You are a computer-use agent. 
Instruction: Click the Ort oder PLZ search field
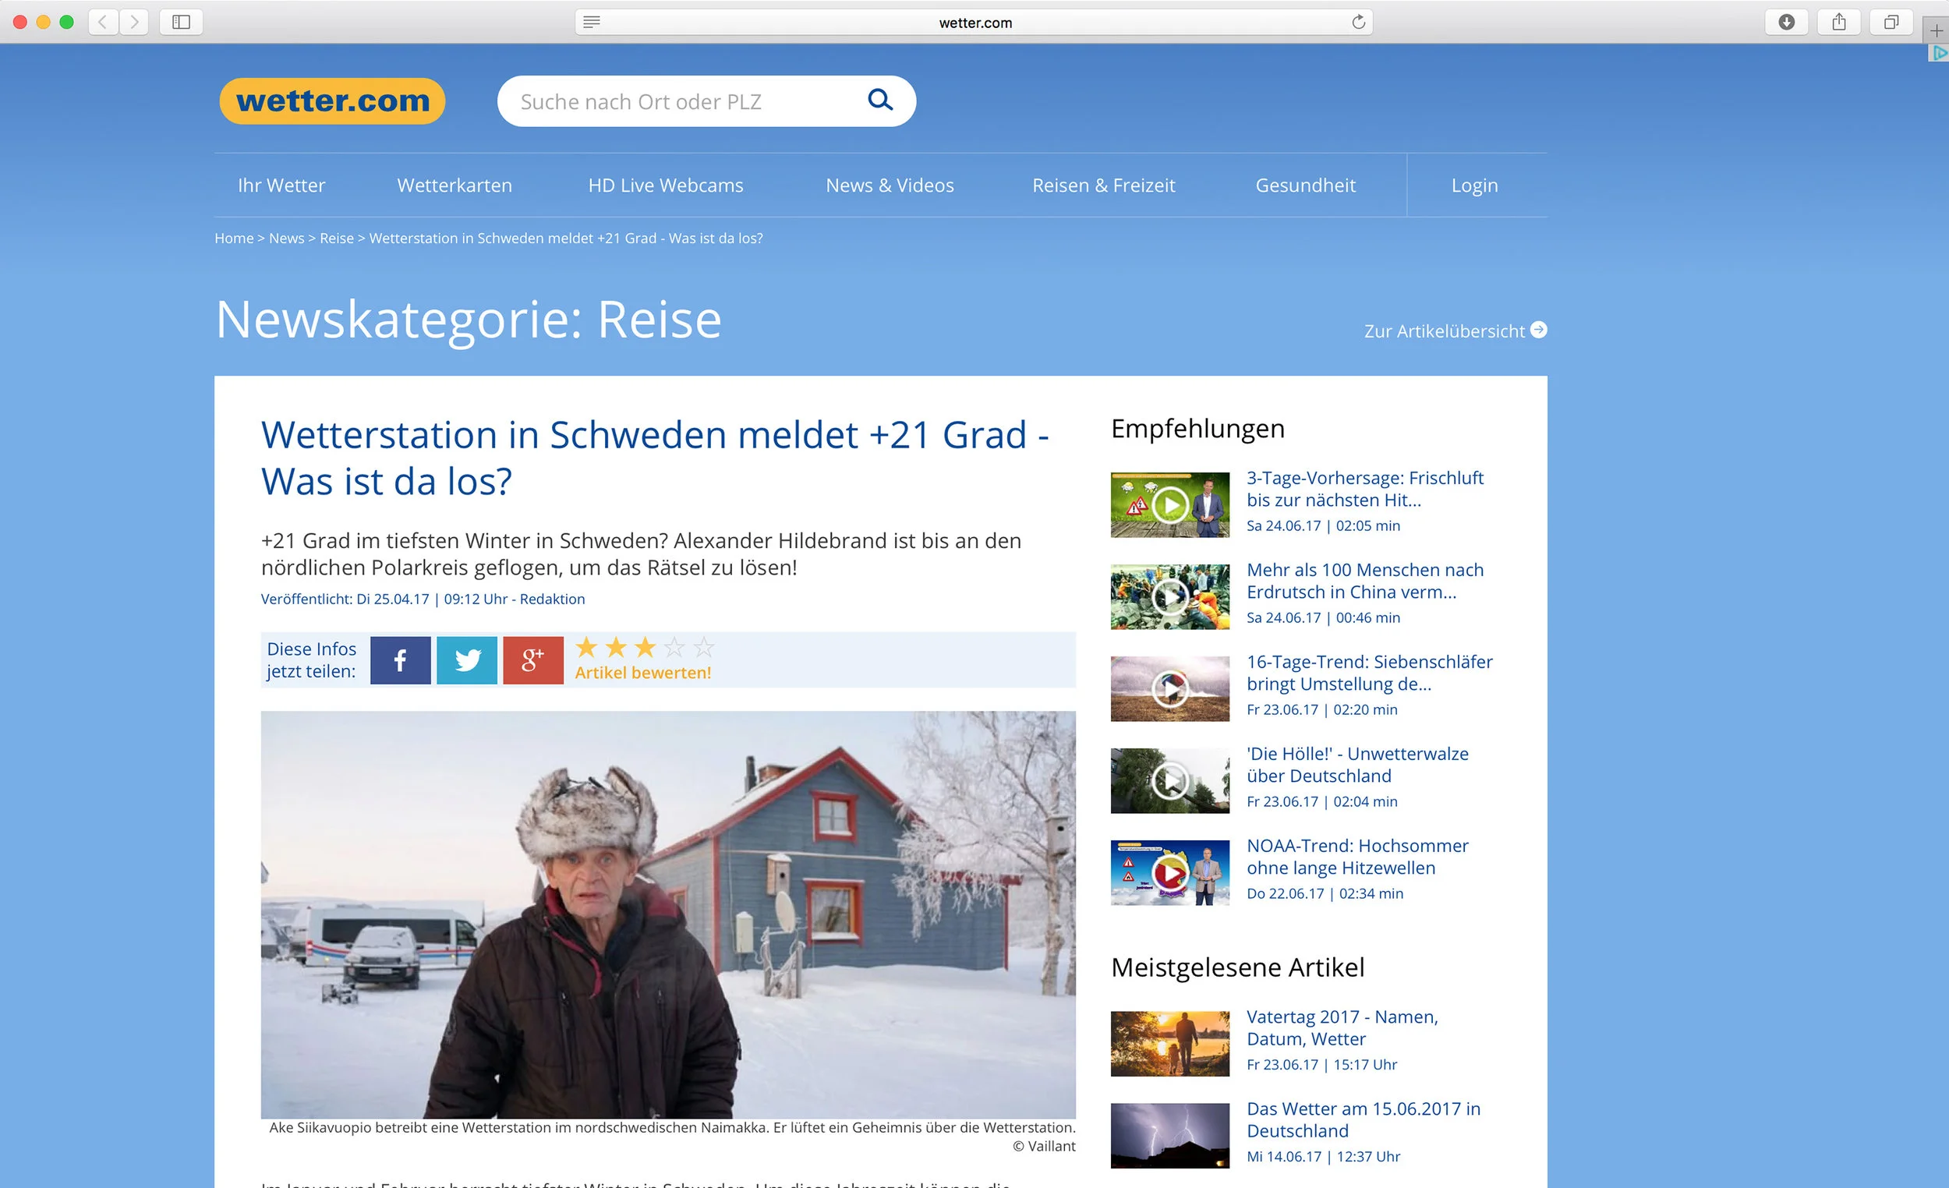(x=681, y=101)
